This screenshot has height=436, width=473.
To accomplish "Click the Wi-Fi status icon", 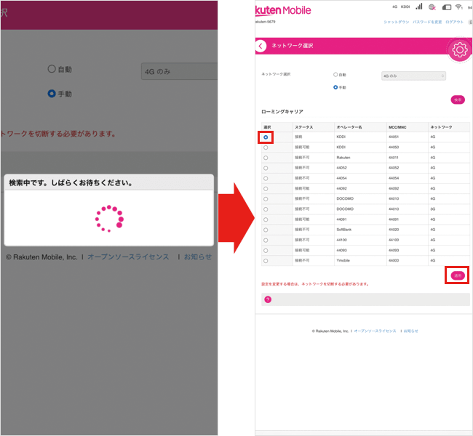I will [x=458, y=7].
